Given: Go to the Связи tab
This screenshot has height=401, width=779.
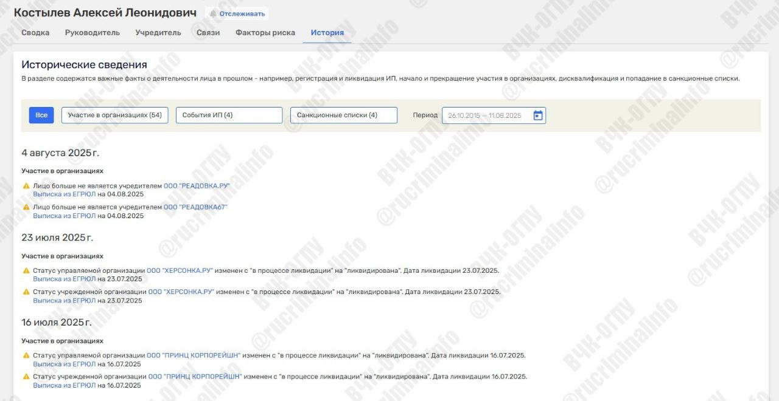Looking at the screenshot, I should 208,33.
